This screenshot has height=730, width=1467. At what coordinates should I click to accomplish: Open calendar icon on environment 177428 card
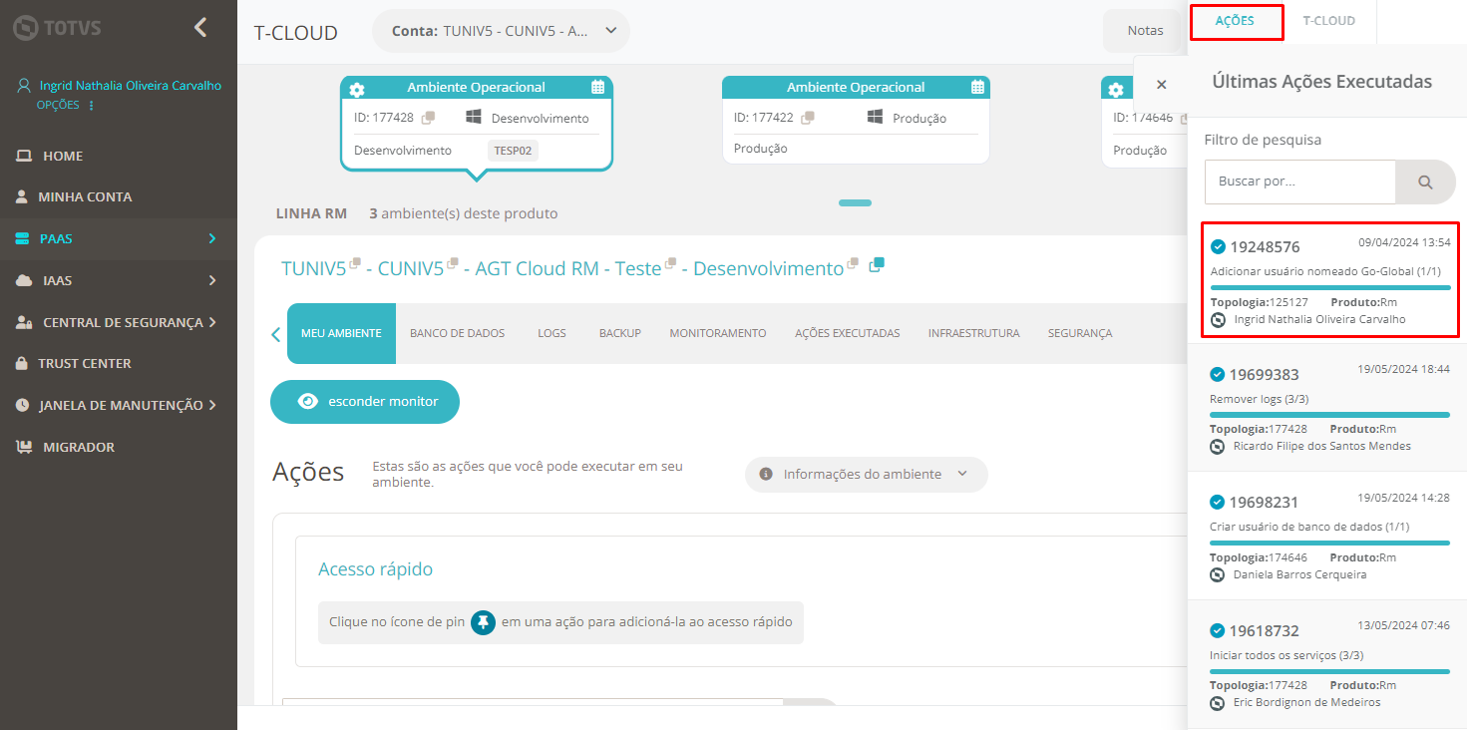coord(597,87)
